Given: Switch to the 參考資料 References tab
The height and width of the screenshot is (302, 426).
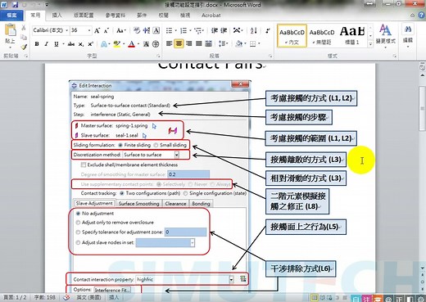Looking at the screenshot, I should point(116,16).
